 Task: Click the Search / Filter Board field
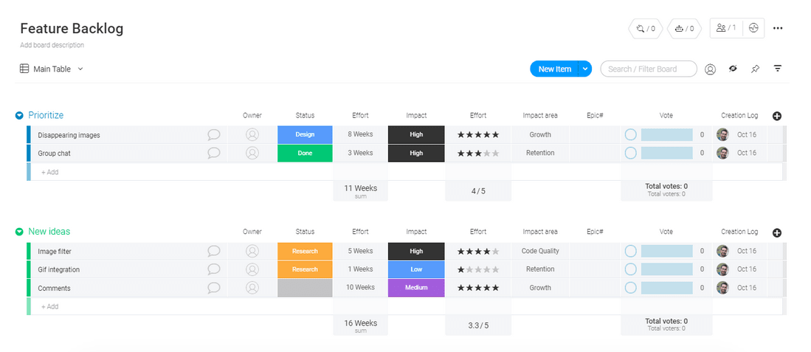click(649, 69)
